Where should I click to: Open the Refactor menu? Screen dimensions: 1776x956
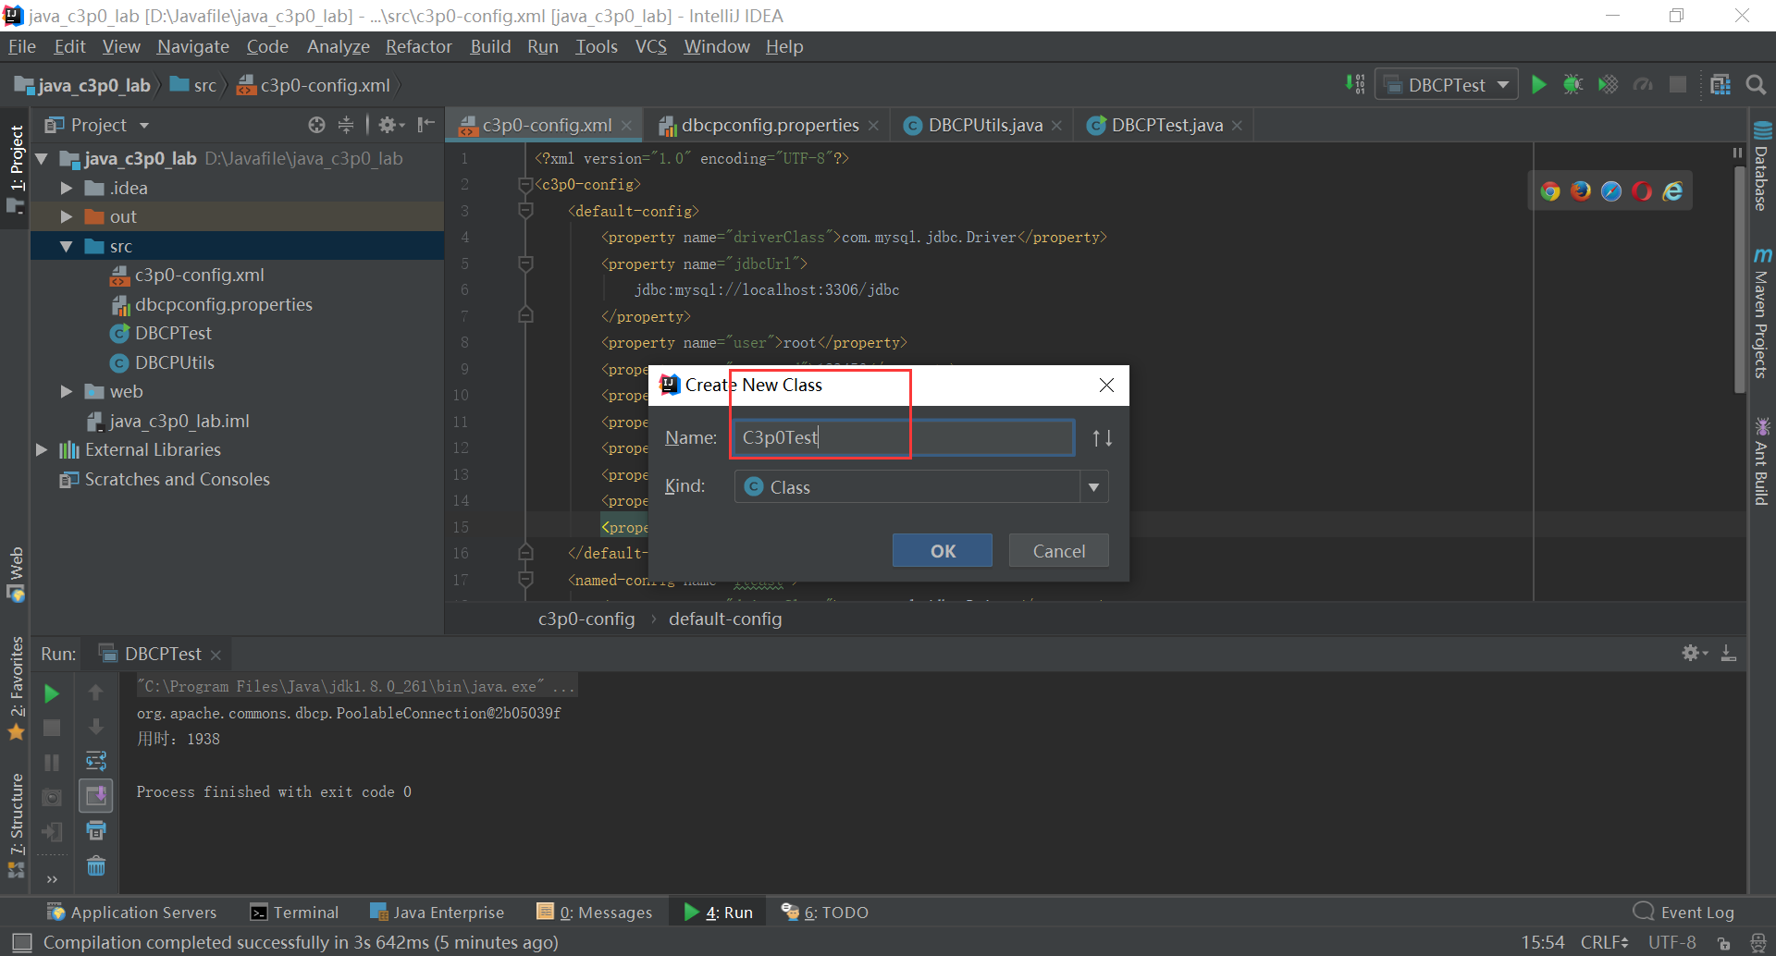click(x=418, y=46)
